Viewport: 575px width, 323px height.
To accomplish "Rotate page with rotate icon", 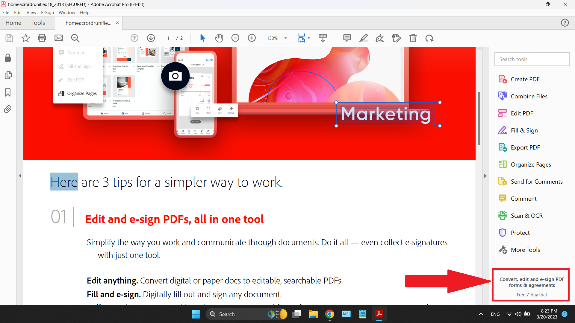I will point(429,38).
